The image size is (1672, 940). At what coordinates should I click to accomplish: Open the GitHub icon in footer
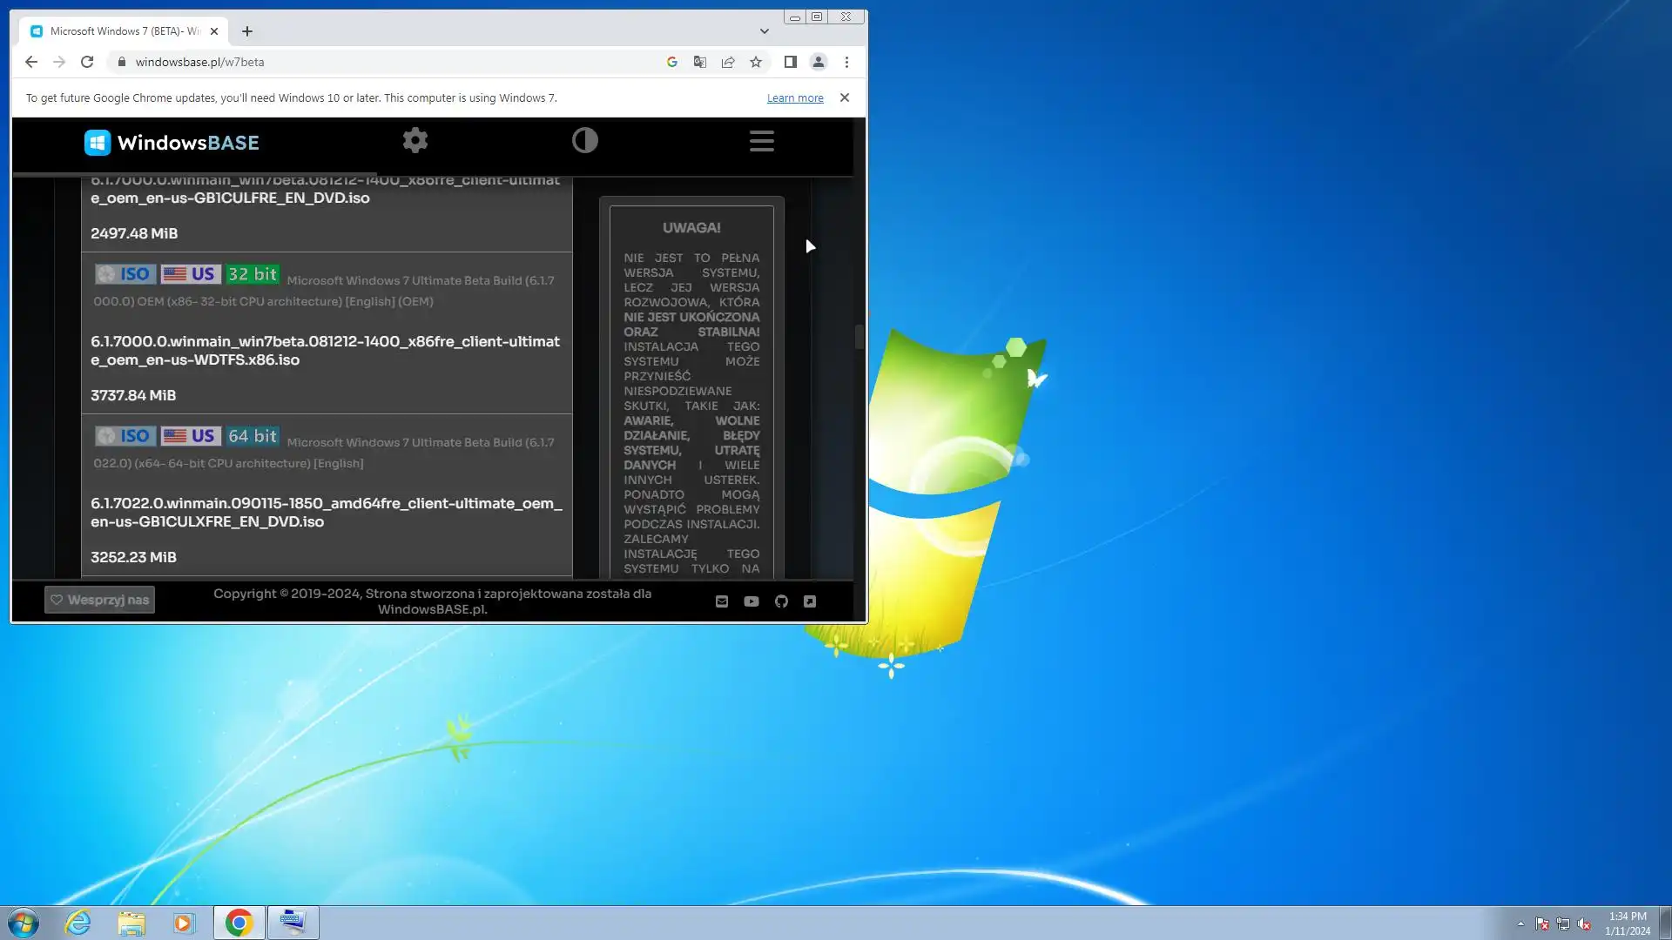pyautogui.click(x=781, y=601)
